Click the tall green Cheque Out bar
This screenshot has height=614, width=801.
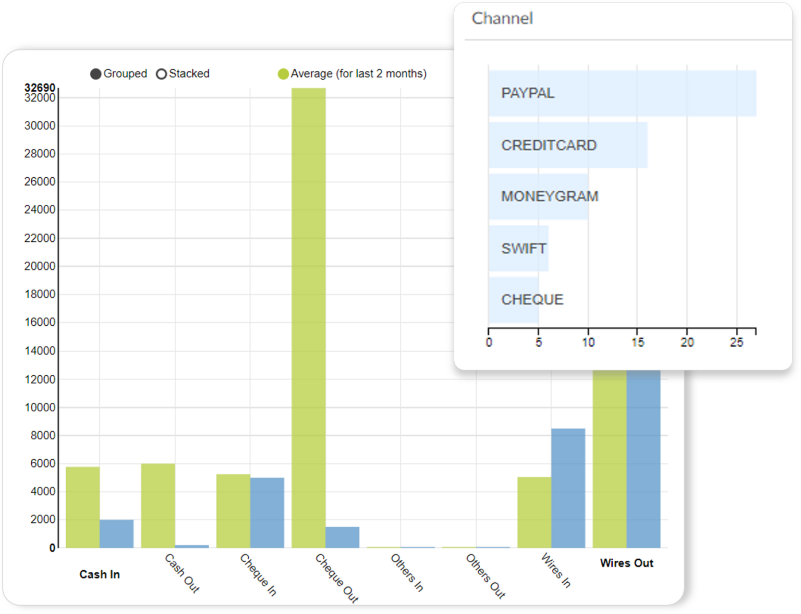[x=308, y=313]
